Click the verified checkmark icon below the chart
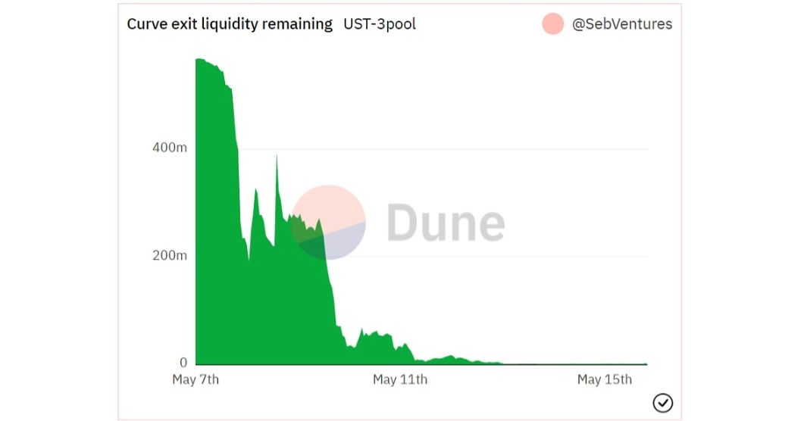Screen dimensions: 804x421 (663, 403)
